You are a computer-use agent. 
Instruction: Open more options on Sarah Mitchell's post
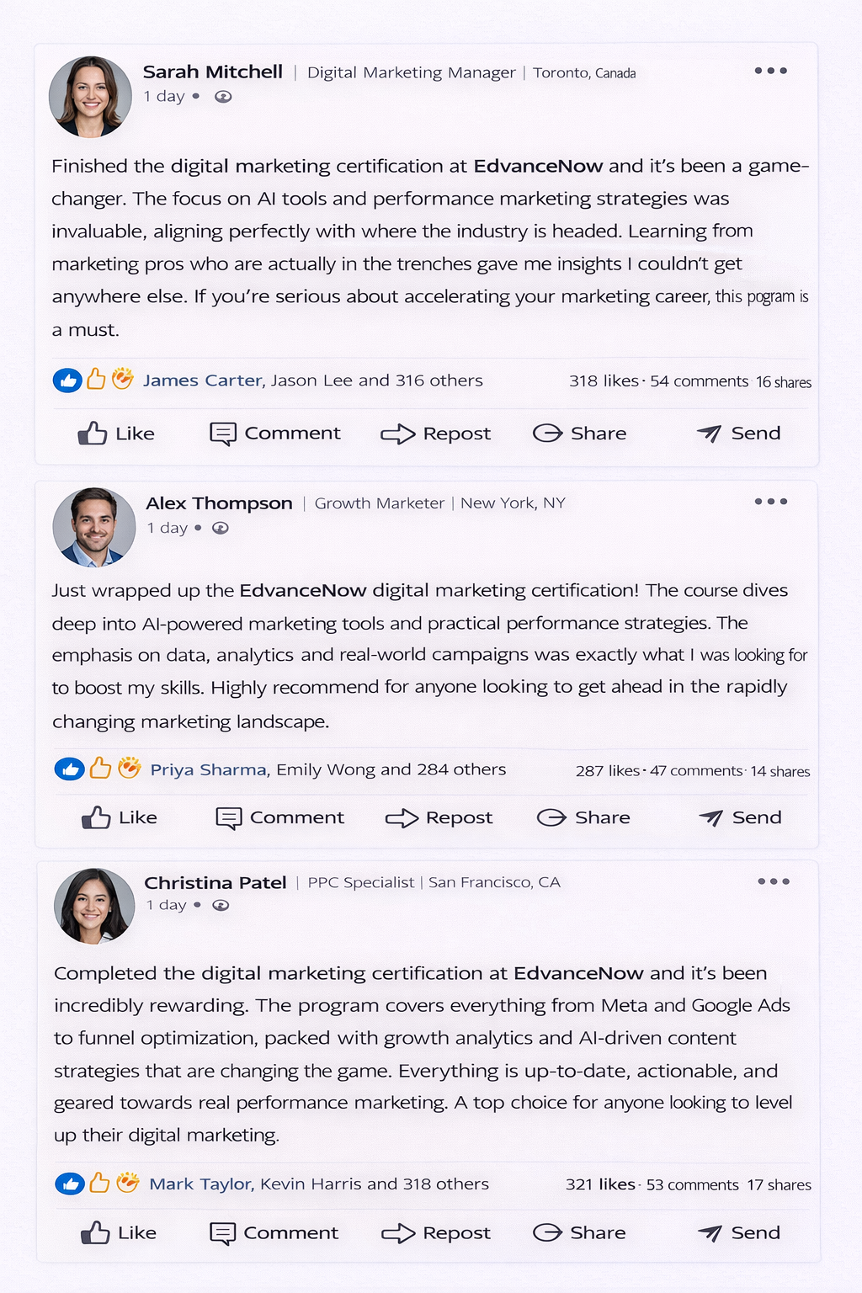click(x=770, y=71)
